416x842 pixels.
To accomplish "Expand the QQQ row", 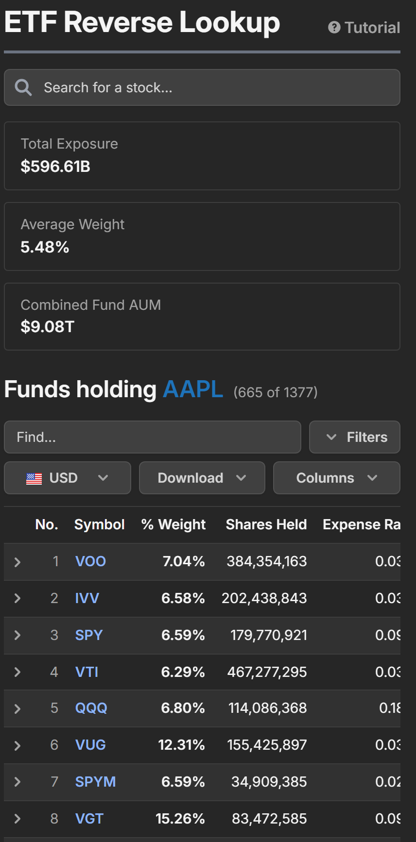I will (x=17, y=708).
